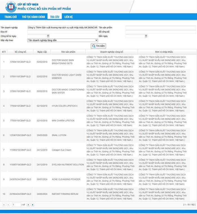Open the Liên hệ tab
The width and height of the screenshot is (197, 214).
68,17
